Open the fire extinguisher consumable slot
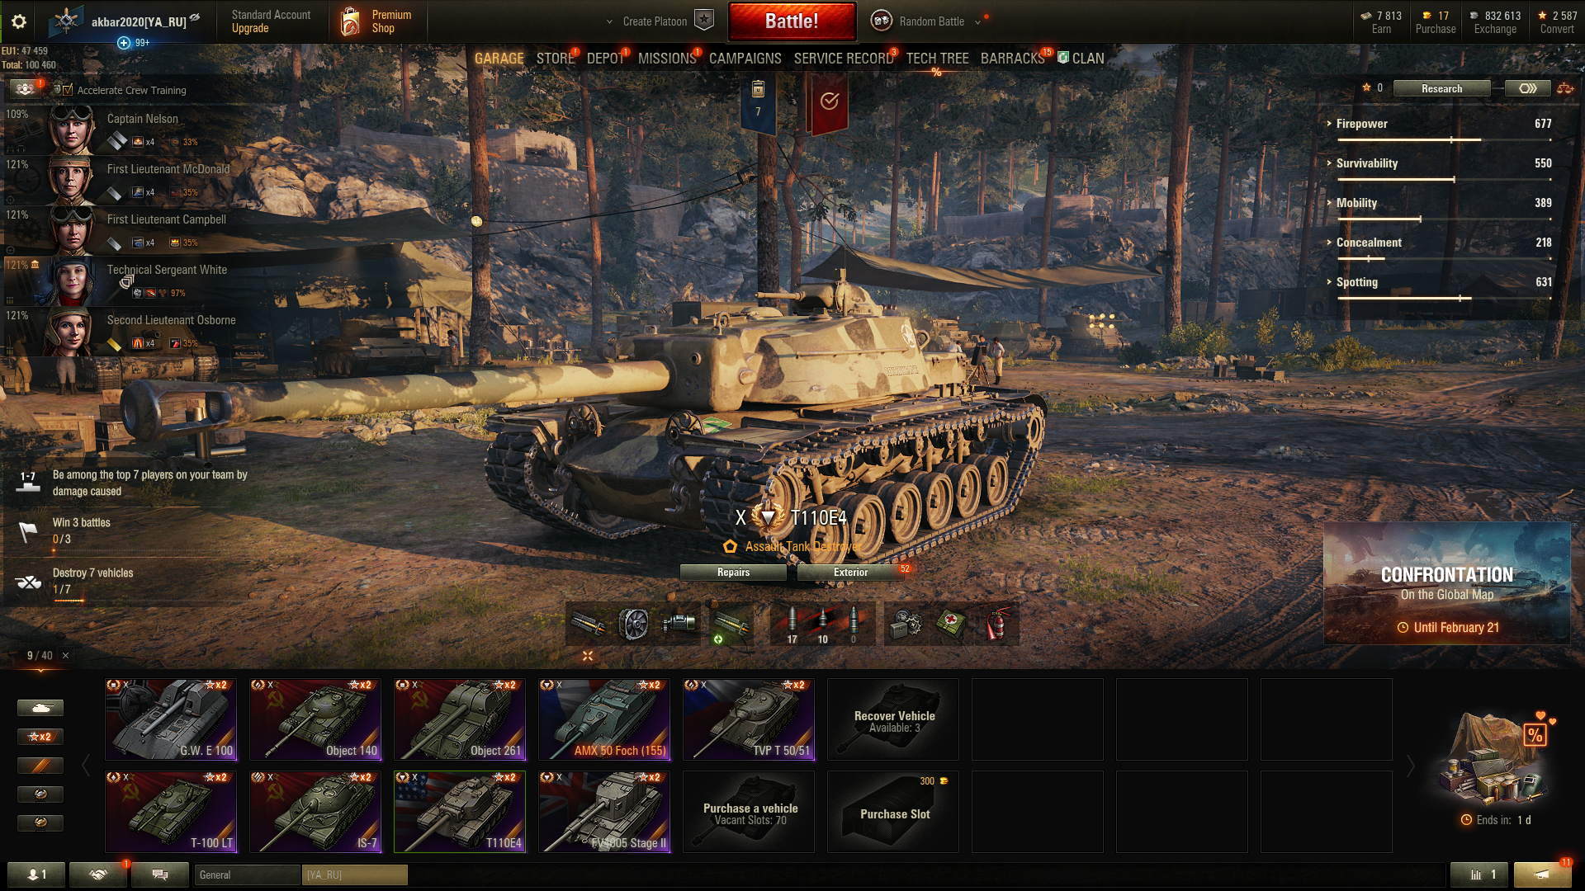The width and height of the screenshot is (1585, 891). (x=997, y=624)
